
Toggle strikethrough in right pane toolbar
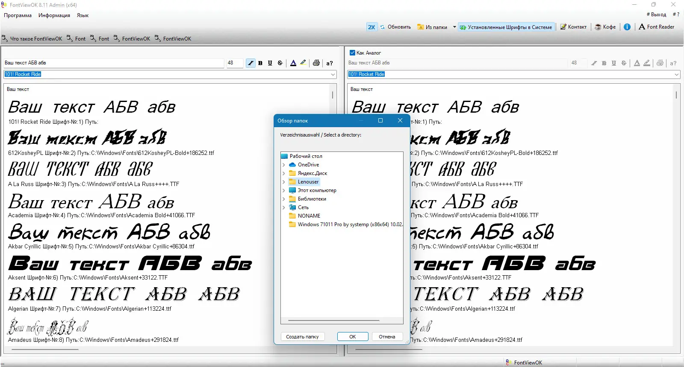click(624, 63)
